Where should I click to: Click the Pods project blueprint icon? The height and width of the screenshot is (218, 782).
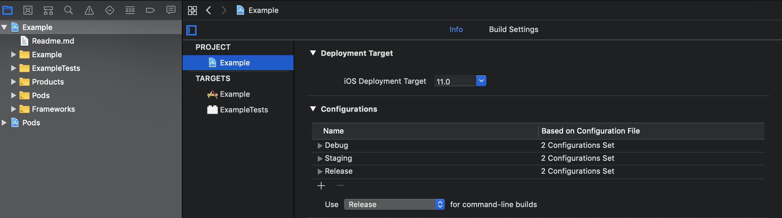pos(15,123)
